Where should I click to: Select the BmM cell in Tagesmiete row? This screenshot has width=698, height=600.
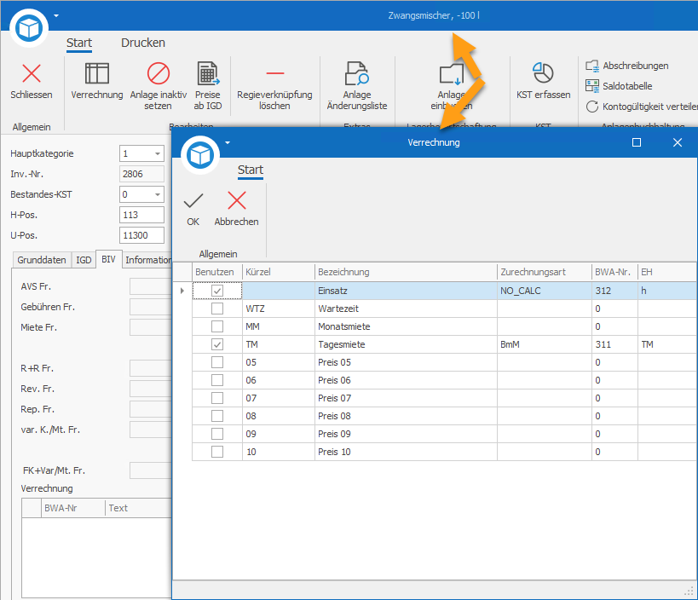point(544,344)
